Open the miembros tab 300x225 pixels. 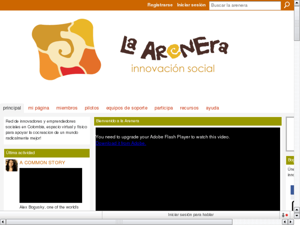pos(67,108)
